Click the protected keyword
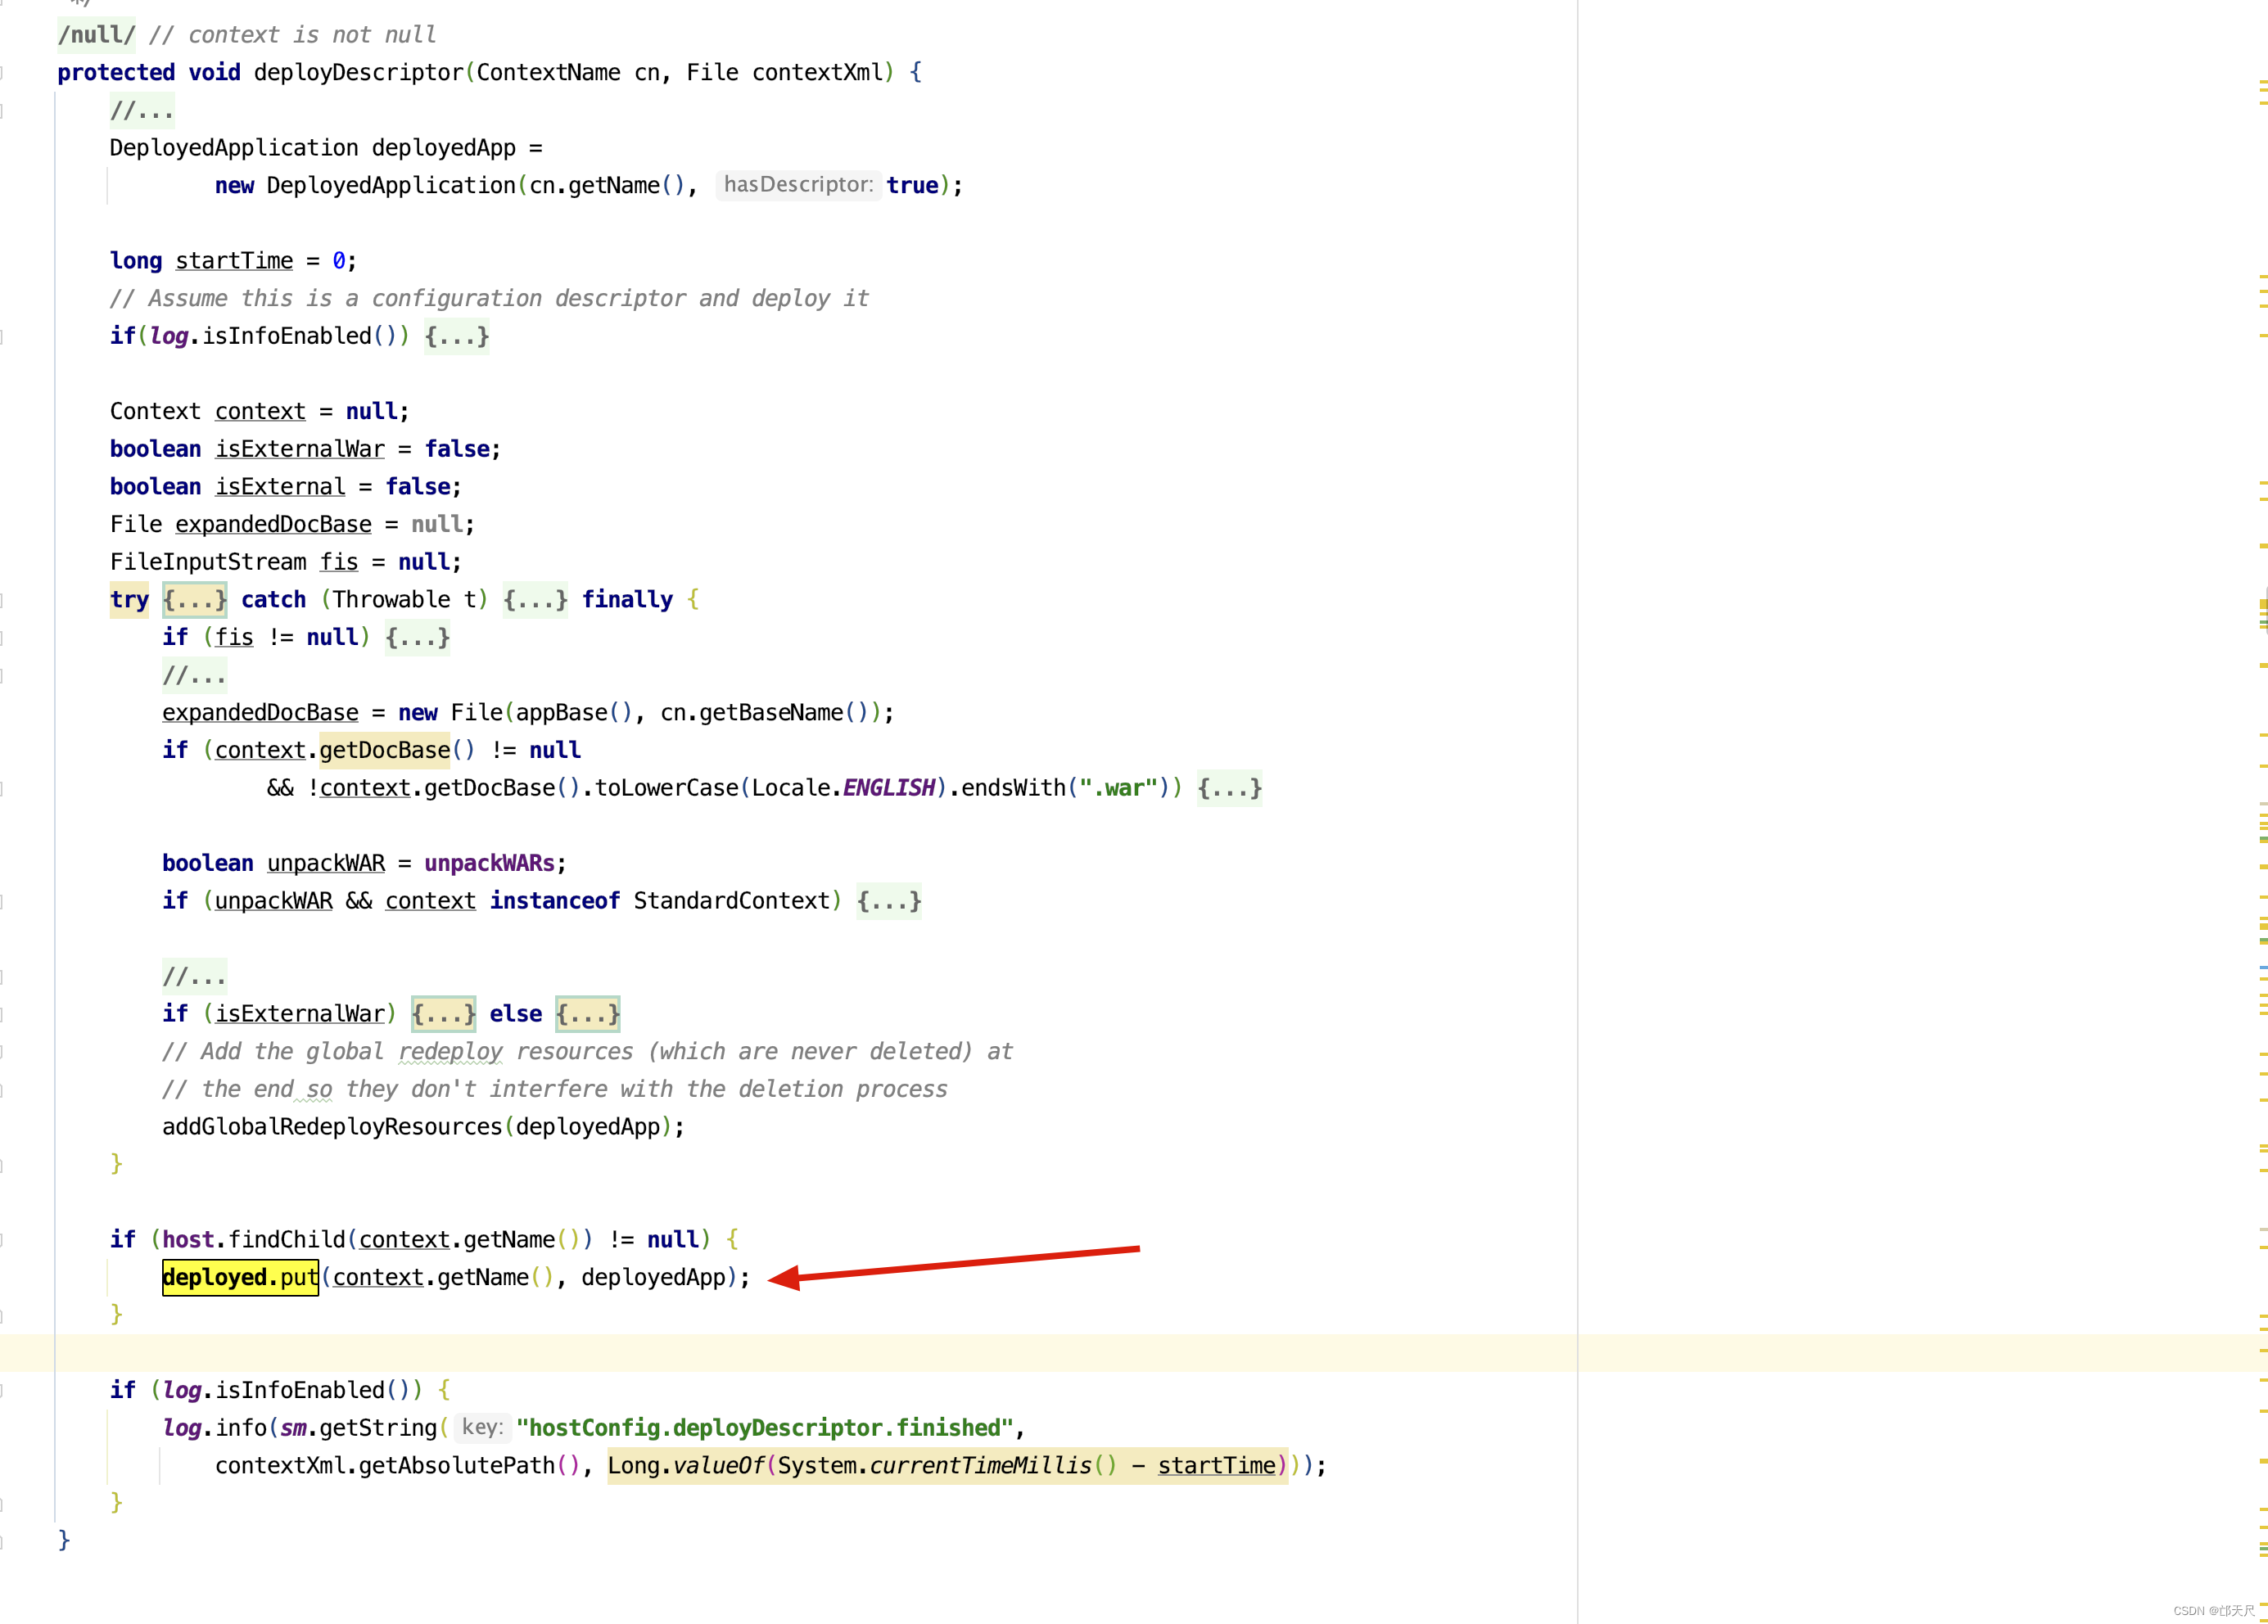 (x=116, y=73)
